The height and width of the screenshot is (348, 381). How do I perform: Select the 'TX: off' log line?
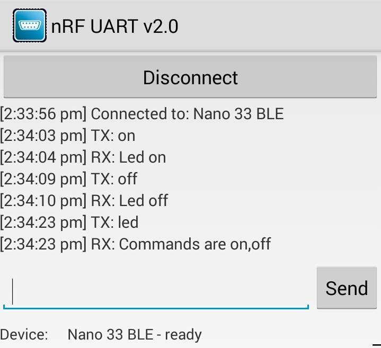(69, 179)
